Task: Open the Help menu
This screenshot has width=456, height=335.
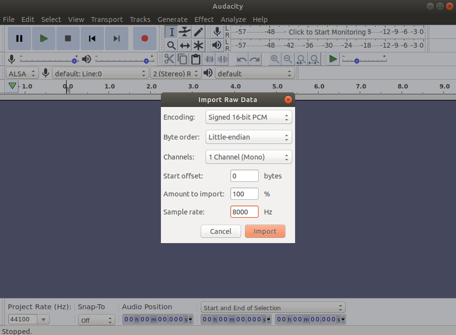Action: (260, 19)
